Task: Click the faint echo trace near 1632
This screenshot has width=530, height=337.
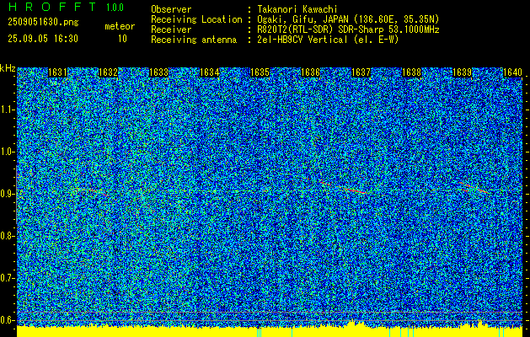Action: tap(91, 191)
